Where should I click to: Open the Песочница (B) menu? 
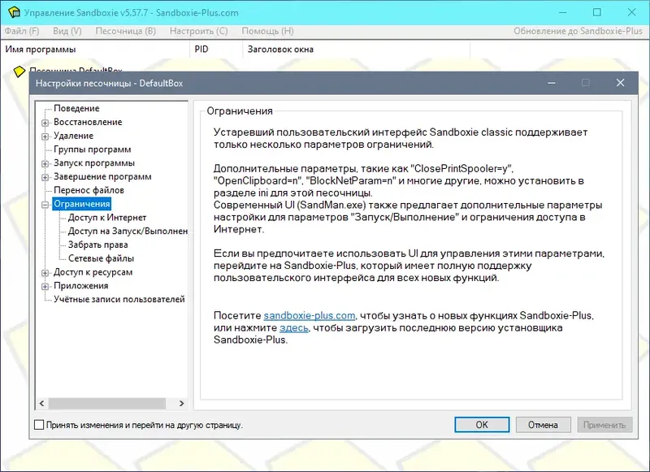(126, 31)
